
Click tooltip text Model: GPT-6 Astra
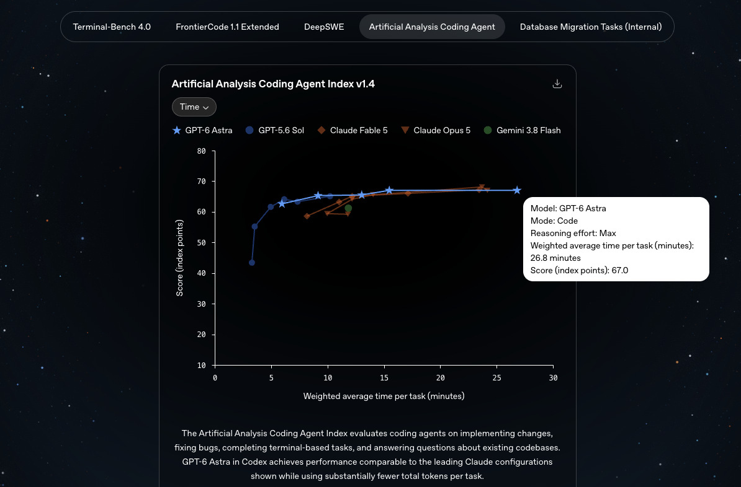tap(568, 208)
